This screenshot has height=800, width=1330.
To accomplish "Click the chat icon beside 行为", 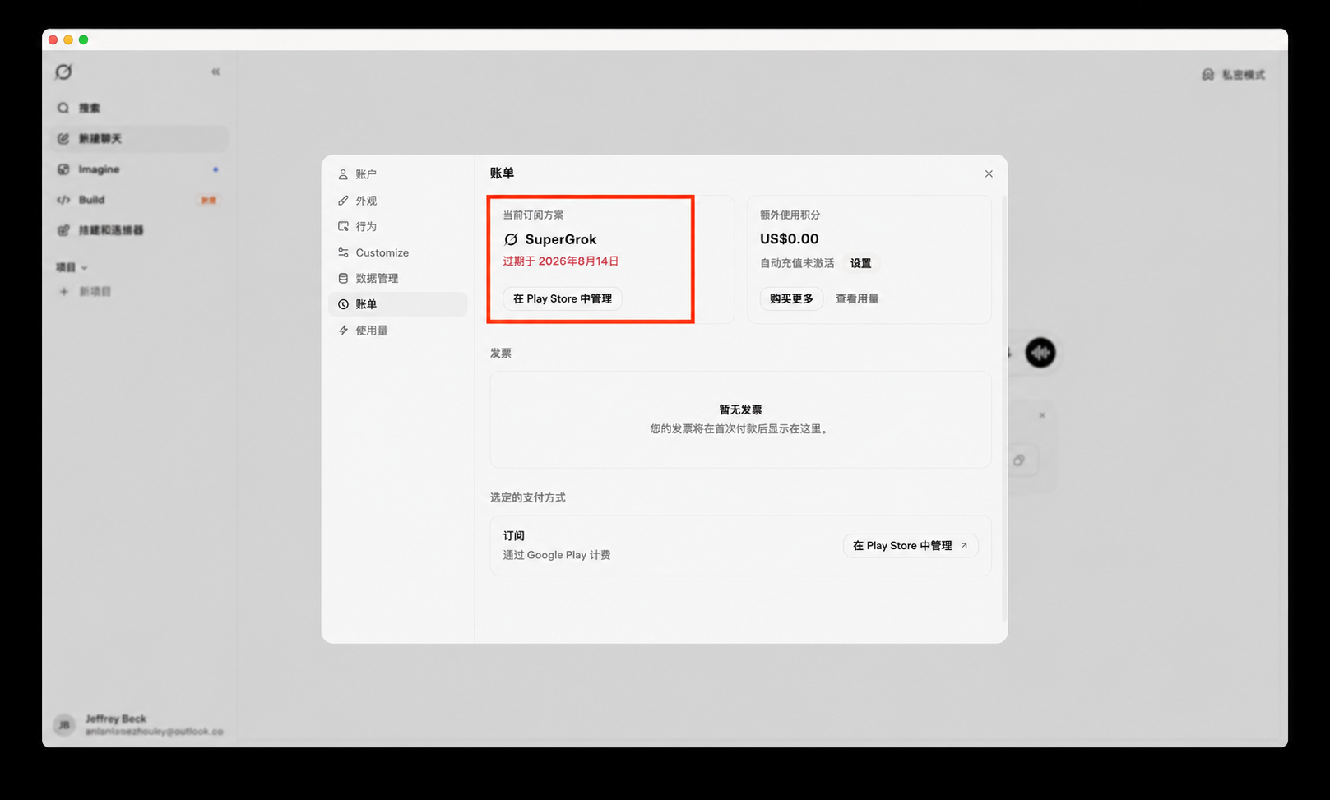I will tap(343, 226).
